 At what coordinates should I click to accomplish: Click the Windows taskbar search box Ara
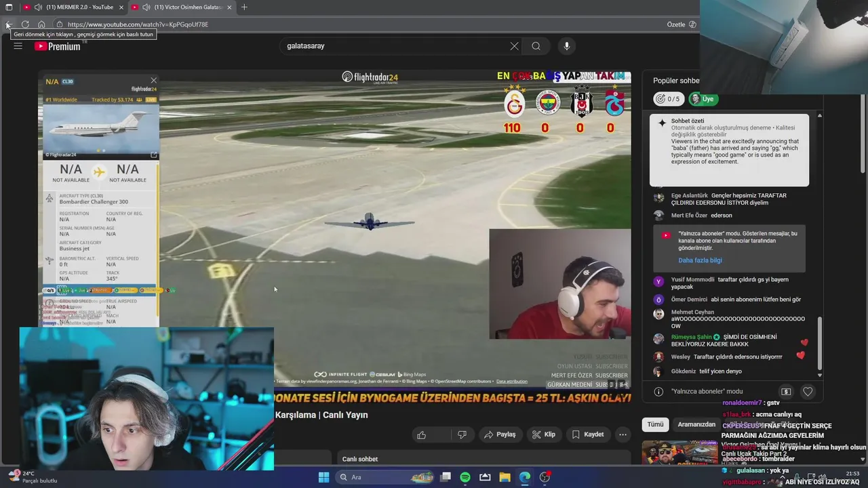click(384, 477)
